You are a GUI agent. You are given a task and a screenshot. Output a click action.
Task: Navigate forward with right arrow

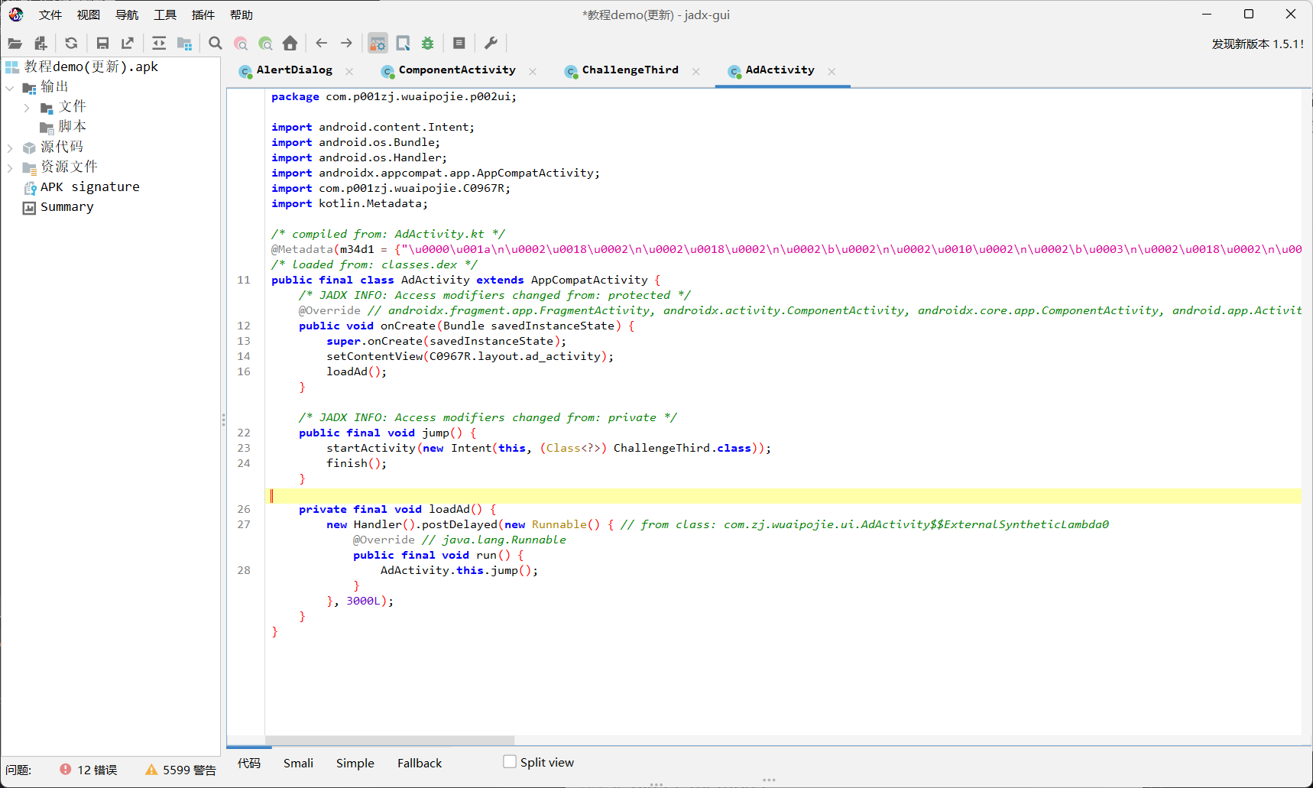coord(346,44)
